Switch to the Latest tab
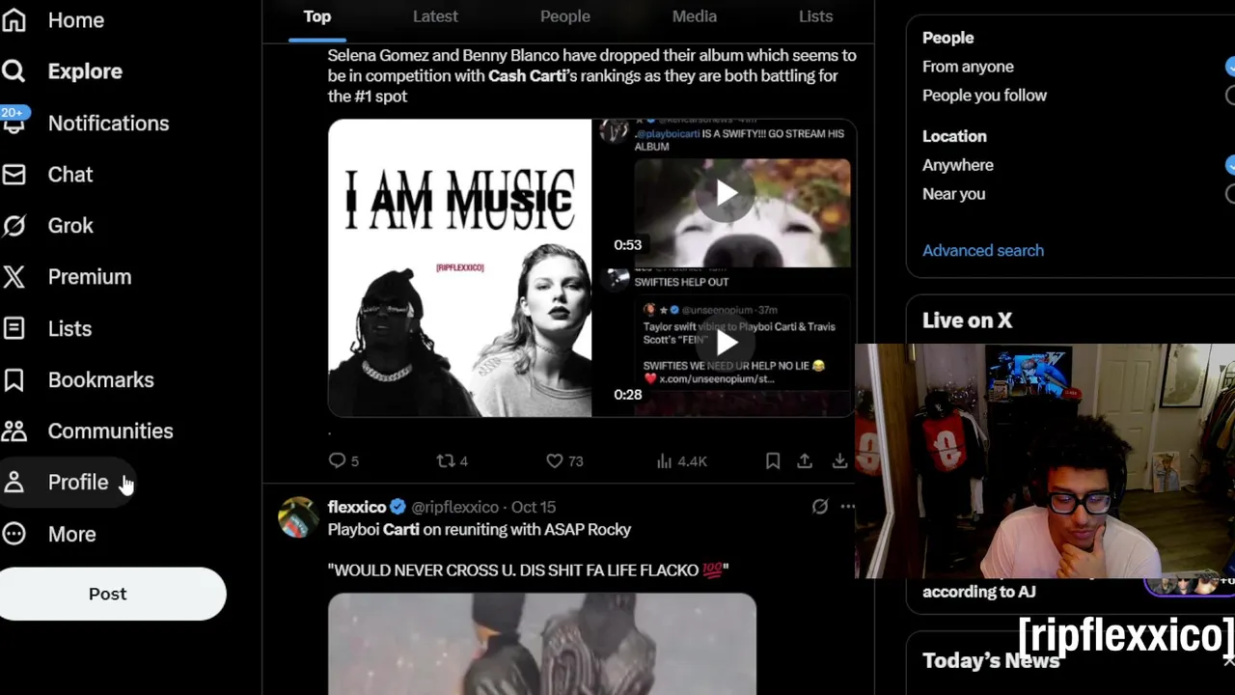The height and width of the screenshot is (695, 1235). (x=435, y=16)
